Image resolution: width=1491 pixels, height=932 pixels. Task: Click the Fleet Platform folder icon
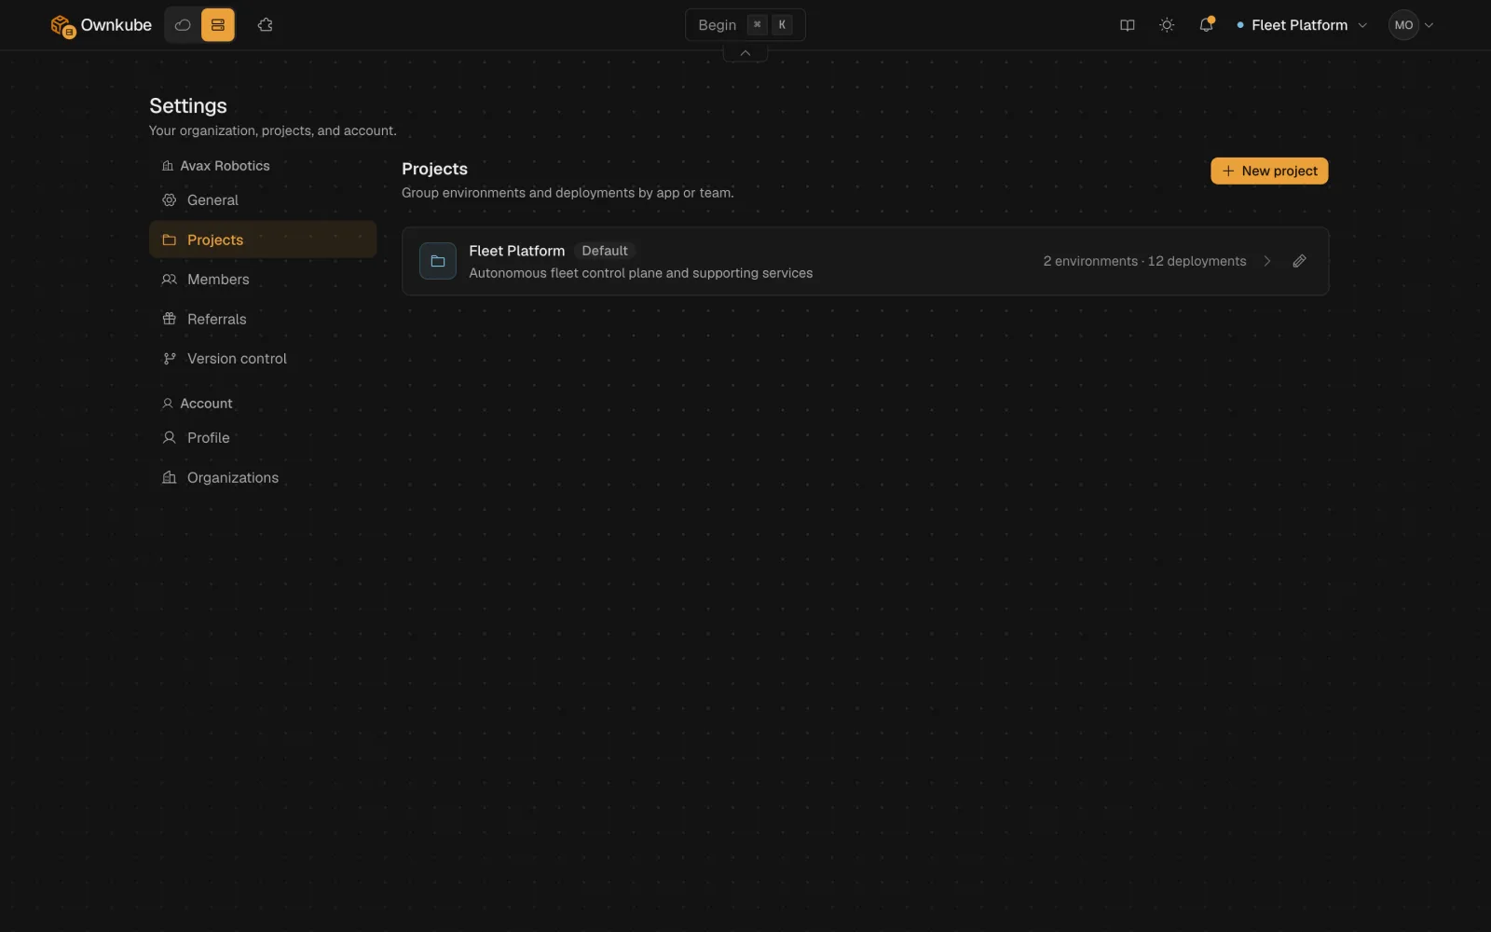[x=438, y=261]
